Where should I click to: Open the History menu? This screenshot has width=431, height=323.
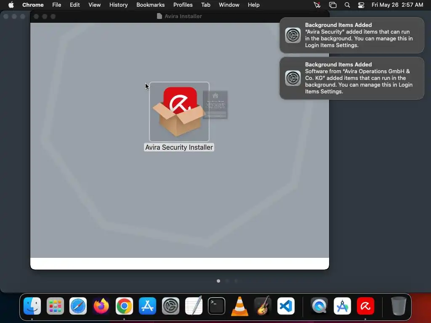(118, 5)
